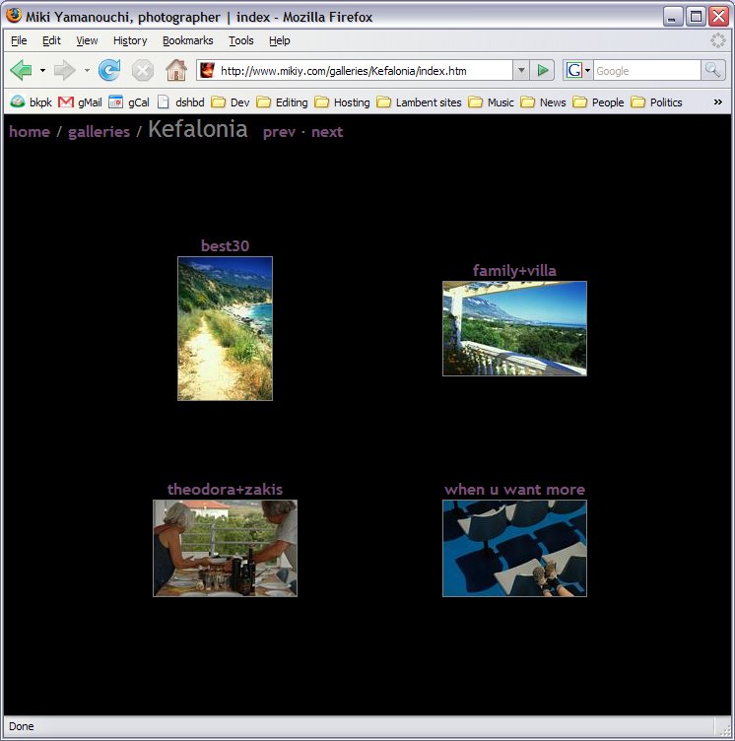Open the Google search engine selector
Viewport: 735px width, 741px height.
pyautogui.click(x=577, y=70)
